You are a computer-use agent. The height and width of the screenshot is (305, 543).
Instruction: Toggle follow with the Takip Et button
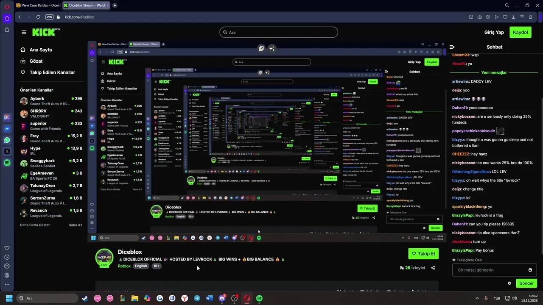pyautogui.click(x=423, y=254)
